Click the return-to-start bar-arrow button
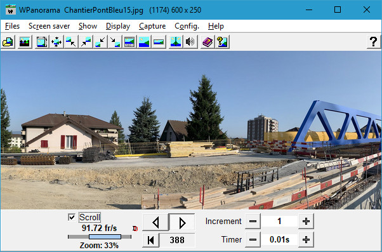The height and width of the screenshot is (252, 382). [151, 240]
